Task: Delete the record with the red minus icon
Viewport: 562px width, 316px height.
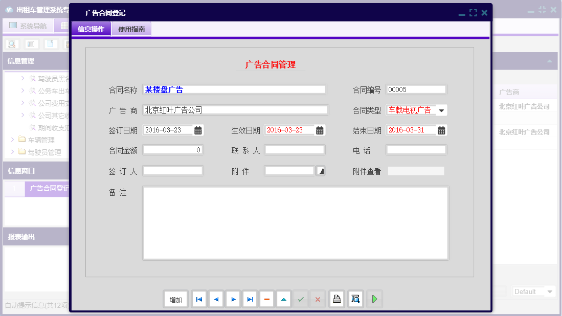Action: click(x=266, y=299)
